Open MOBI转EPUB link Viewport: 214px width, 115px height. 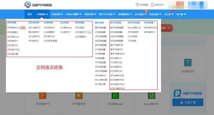point(117,80)
